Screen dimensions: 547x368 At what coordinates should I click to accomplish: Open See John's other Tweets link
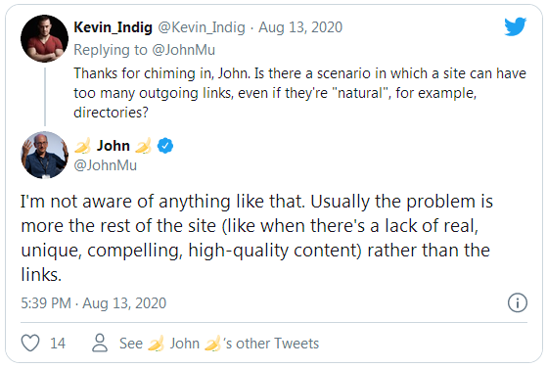pos(219,344)
